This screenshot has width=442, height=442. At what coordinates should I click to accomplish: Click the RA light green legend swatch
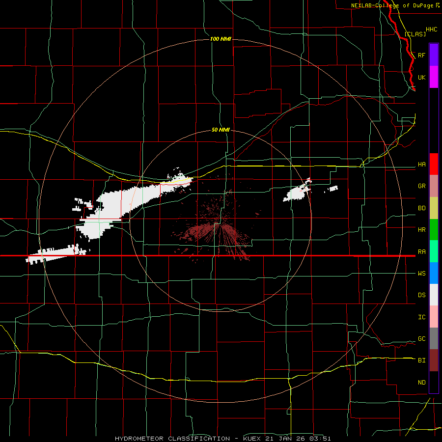coord(434,251)
